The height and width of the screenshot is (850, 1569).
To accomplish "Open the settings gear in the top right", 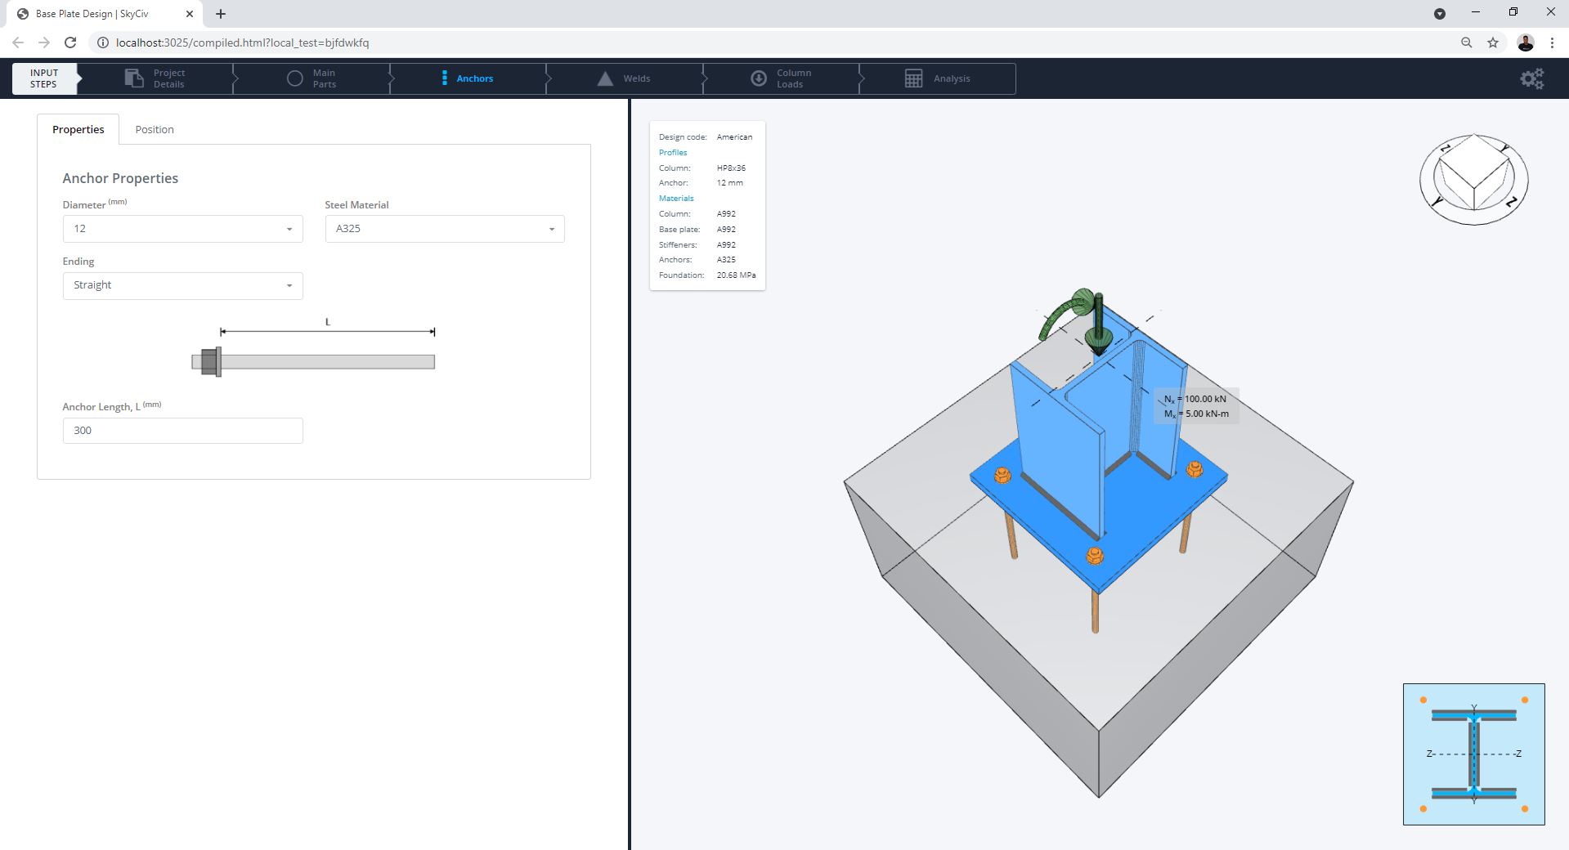I will point(1531,78).
